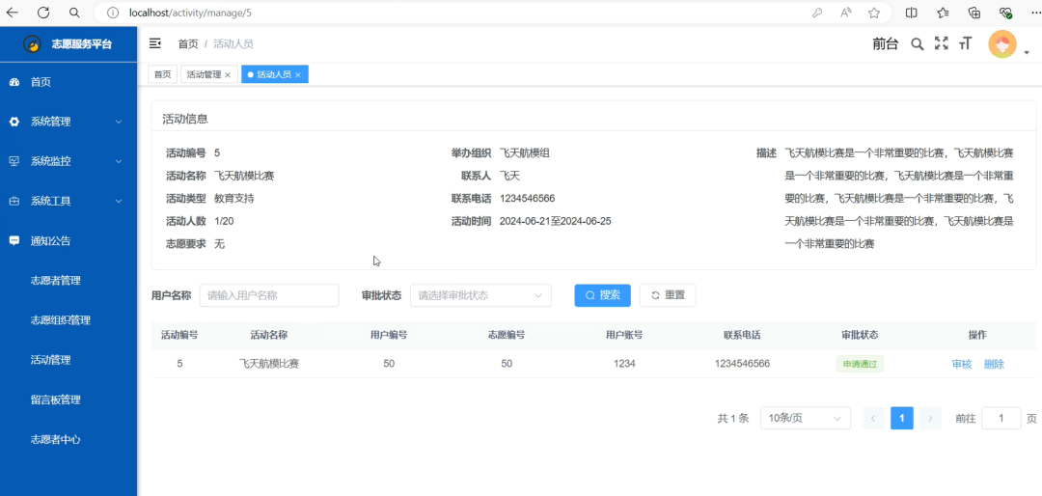Select page 1 in the pagination
This screenshot has height=496, width=1042.
point(902,418)
